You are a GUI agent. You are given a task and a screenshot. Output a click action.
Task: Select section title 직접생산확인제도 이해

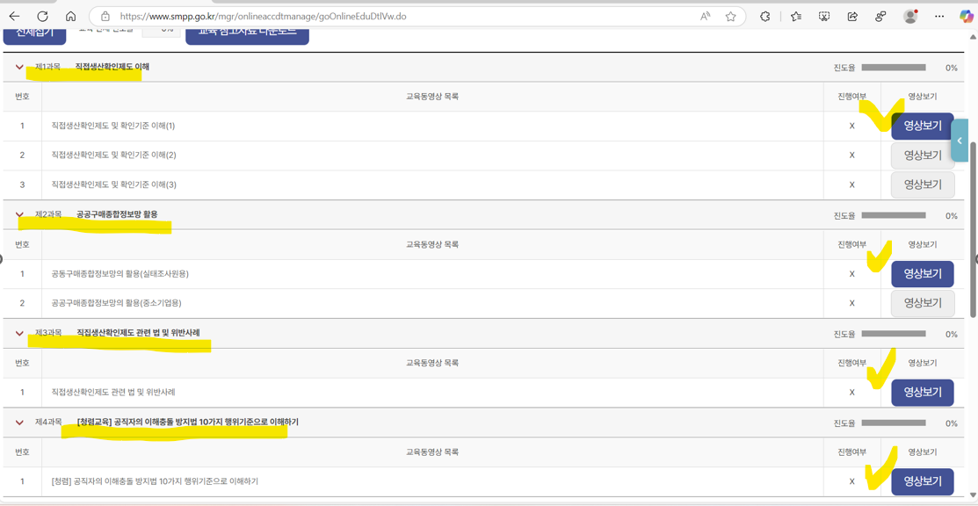coord(112,67)
